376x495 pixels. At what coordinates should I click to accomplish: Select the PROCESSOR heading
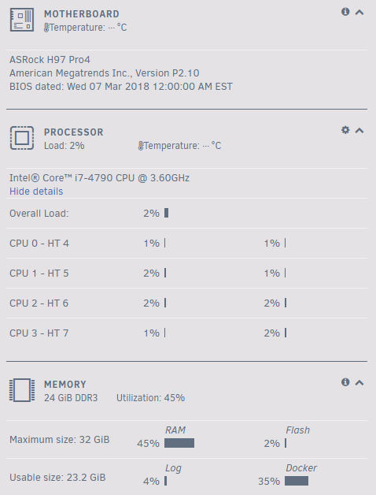click(x=74, y=132)
